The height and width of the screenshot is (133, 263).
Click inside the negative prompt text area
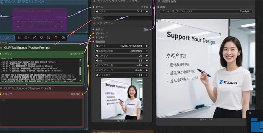click(41, 112)
